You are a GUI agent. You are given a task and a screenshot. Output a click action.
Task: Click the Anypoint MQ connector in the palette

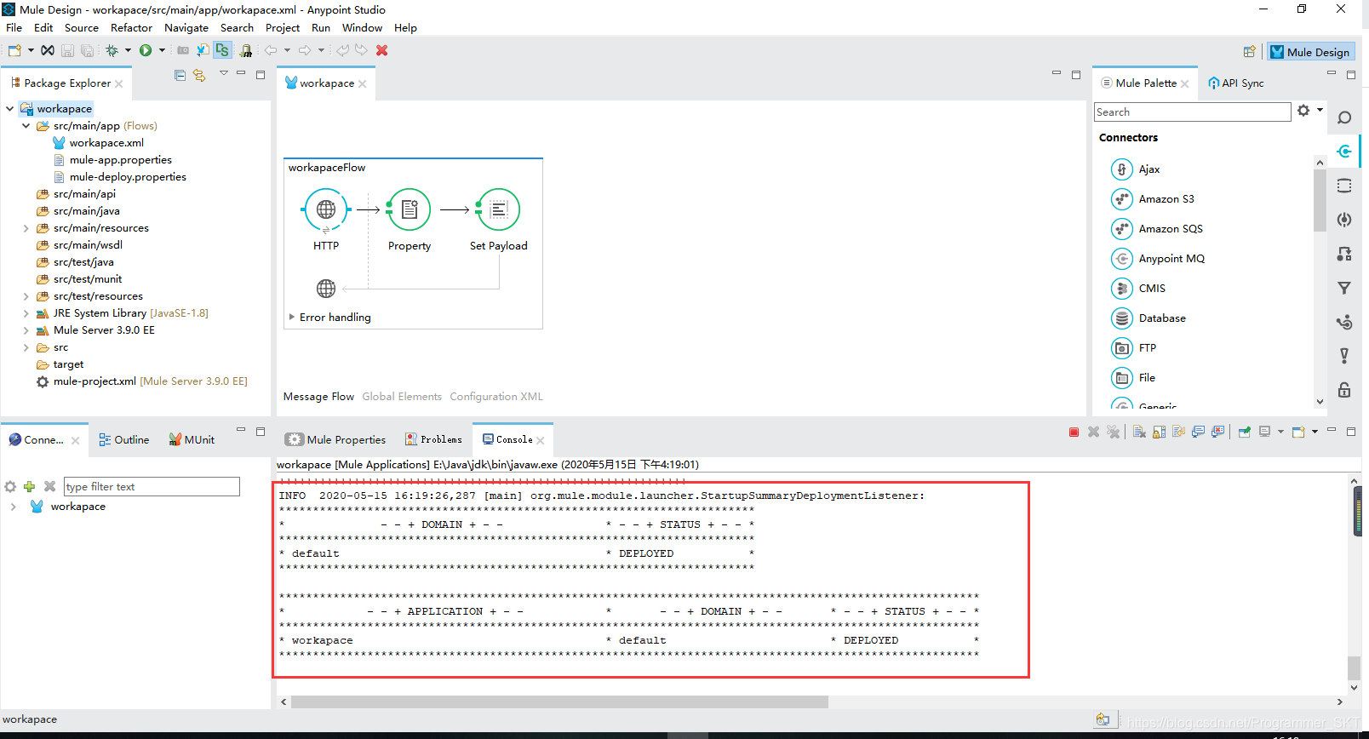pos(1158,259)
